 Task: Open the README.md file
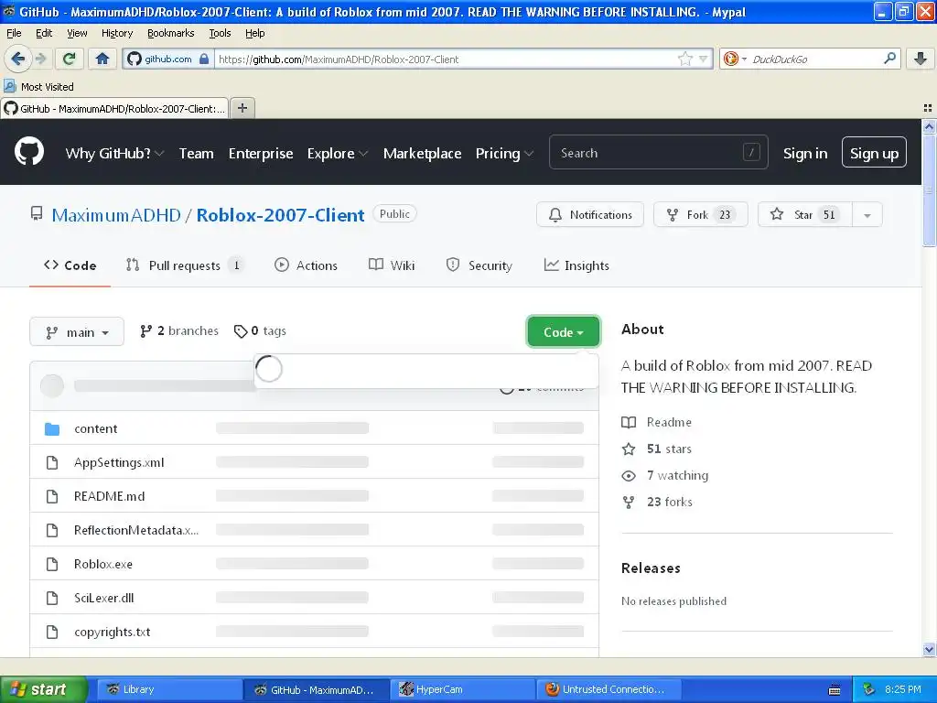point(110,496)
